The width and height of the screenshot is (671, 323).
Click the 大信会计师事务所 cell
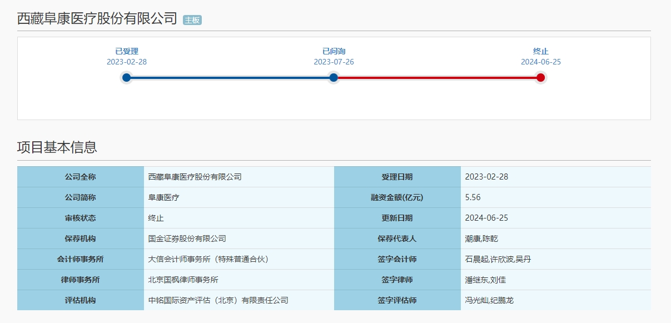click(x=239, y=259)
